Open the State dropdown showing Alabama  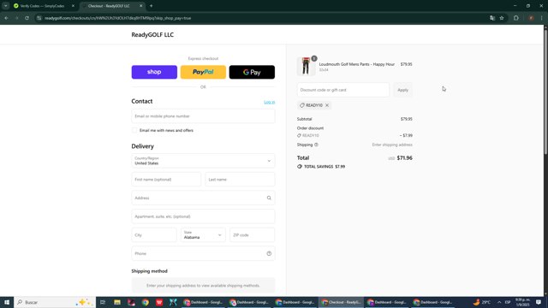(x=203, y=234)
